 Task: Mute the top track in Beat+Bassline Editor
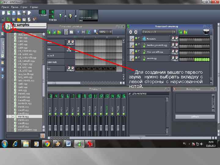136,38
